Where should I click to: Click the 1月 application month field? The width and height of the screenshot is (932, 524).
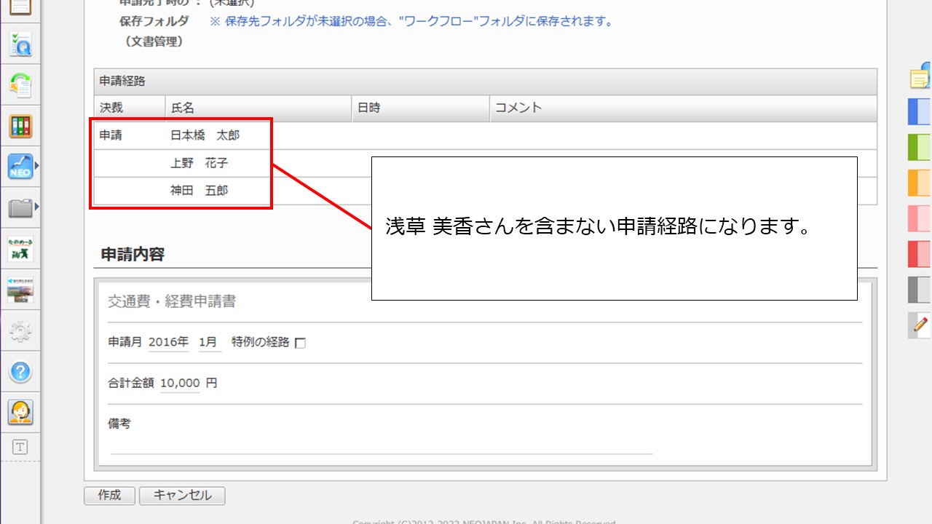point(210,342)
